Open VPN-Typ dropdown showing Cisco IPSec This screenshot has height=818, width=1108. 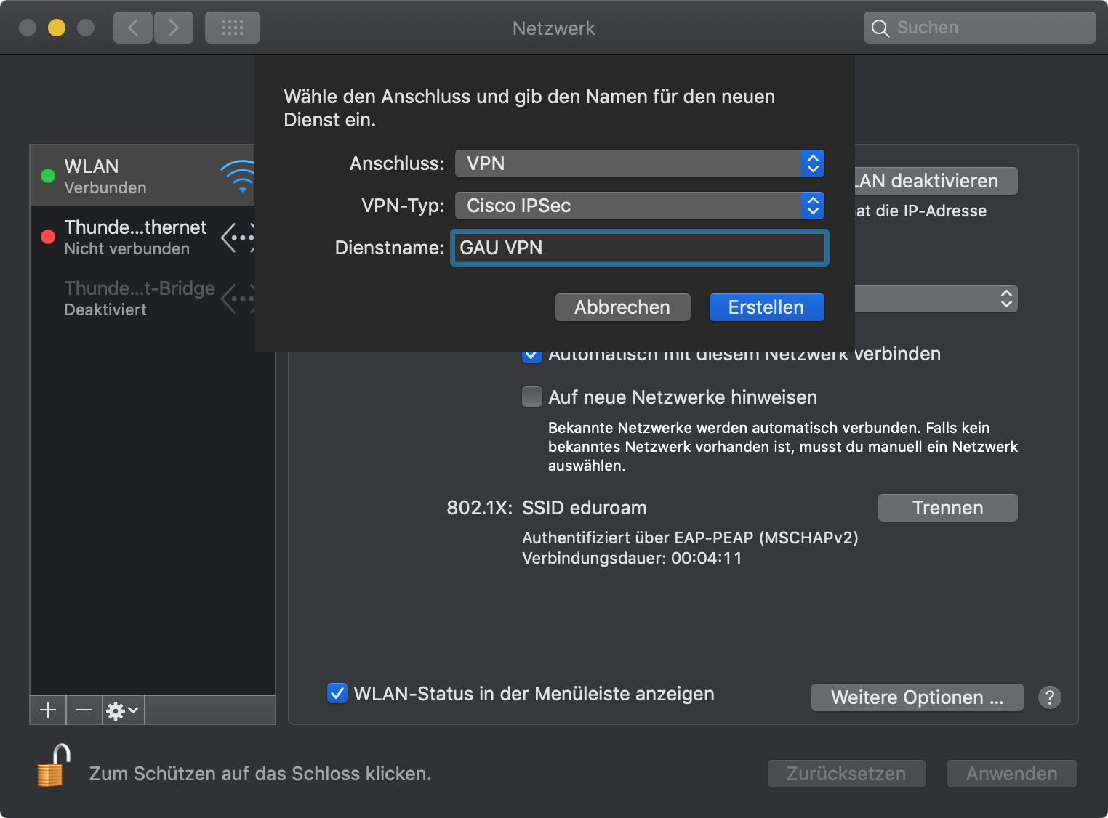(x=640, y=206)
